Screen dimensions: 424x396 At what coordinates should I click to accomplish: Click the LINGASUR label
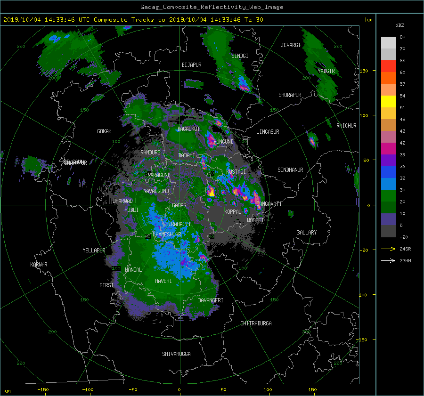coord(268,132)
